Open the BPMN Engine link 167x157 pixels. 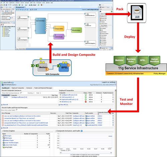coord(8,138)
